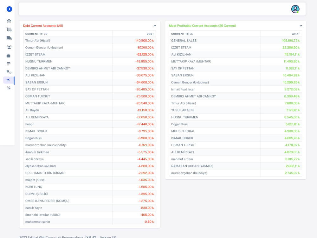Select ömer abi (avcılar kulübü) row
The image size is (317, 238).
tap(90, 215)
